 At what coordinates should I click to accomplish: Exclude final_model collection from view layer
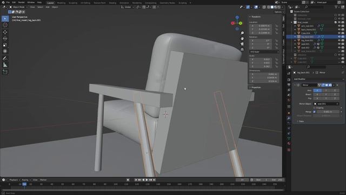335,22
